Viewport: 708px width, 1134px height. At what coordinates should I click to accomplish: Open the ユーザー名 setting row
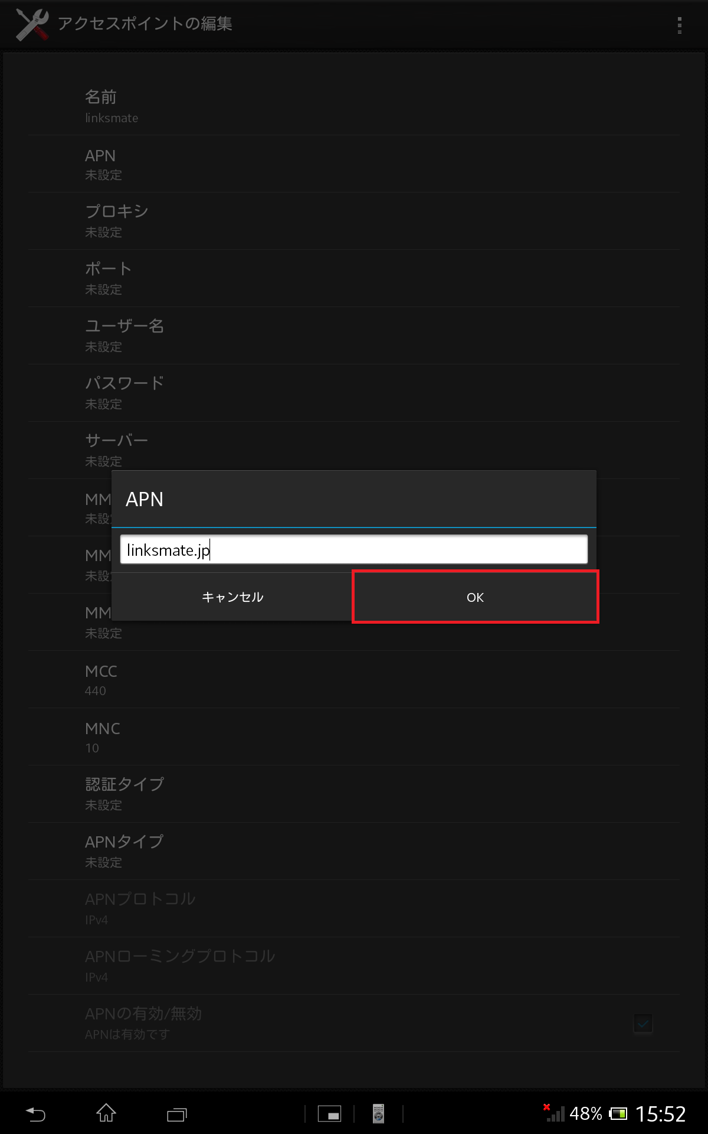(354, 335)
